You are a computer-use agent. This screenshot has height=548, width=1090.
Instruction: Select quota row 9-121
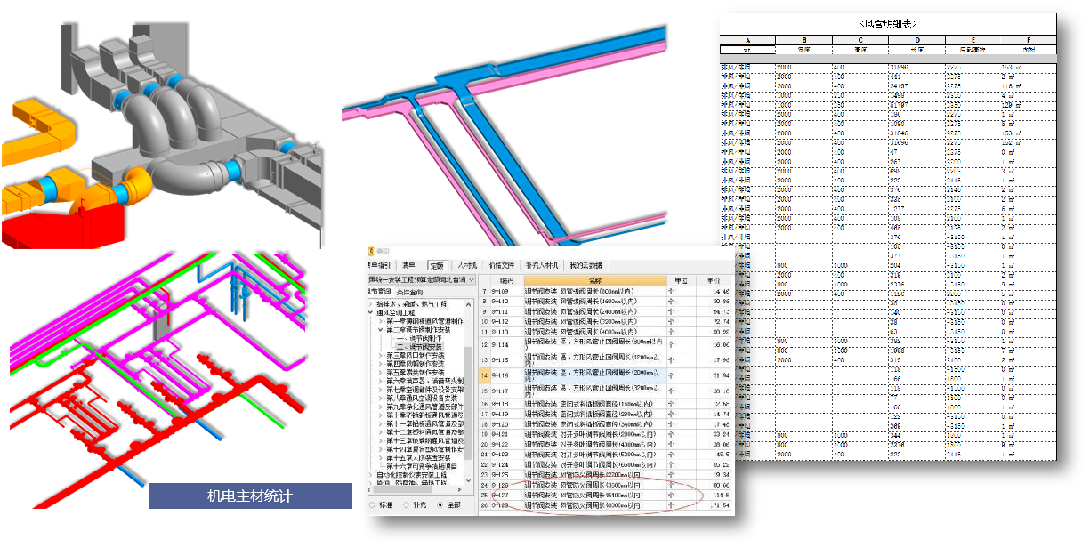click(x=605, y=434)
